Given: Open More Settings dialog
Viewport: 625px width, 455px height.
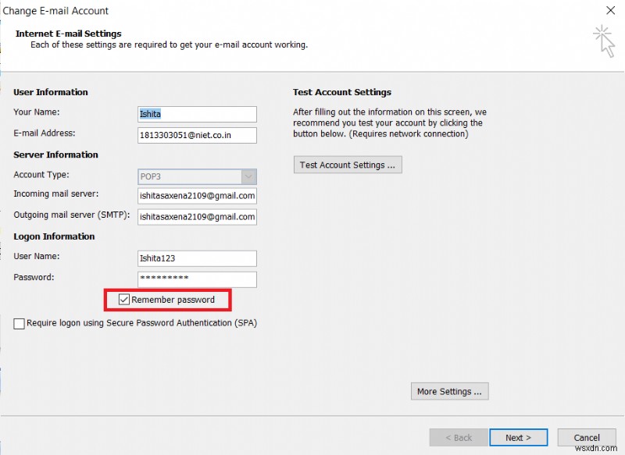Looking at the screenshot, I should (449, 391).
